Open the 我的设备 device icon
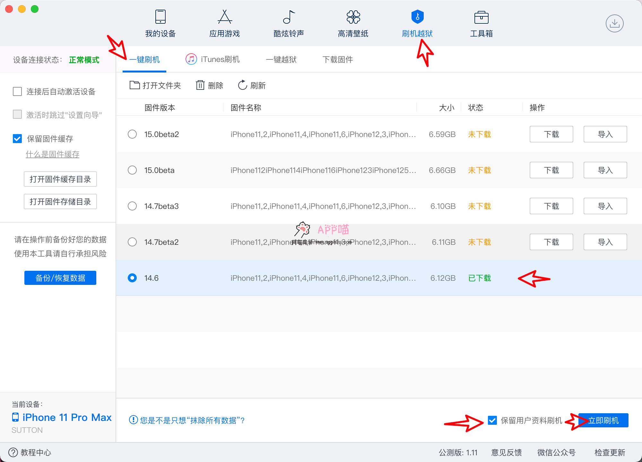Image resolution: width=642 pixels, height=462 pixels. coord(160,17)
